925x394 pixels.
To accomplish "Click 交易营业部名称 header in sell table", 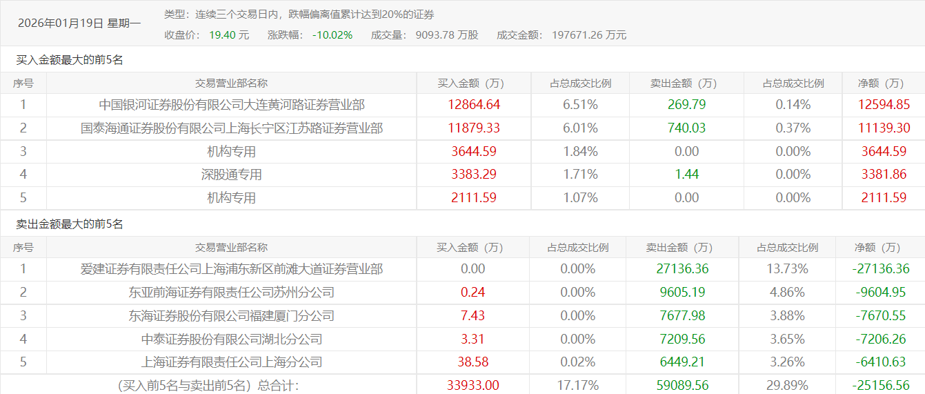I will pos(232,248).
